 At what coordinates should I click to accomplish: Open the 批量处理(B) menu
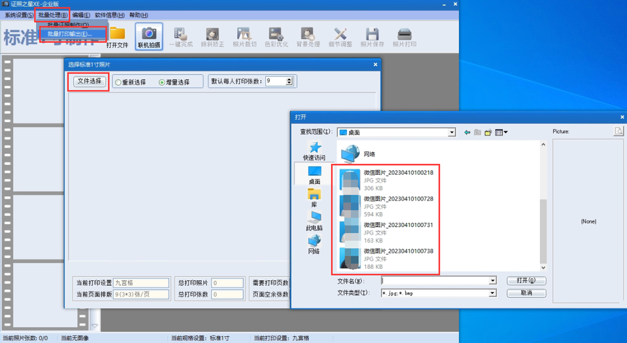click(x=53, y=15)
